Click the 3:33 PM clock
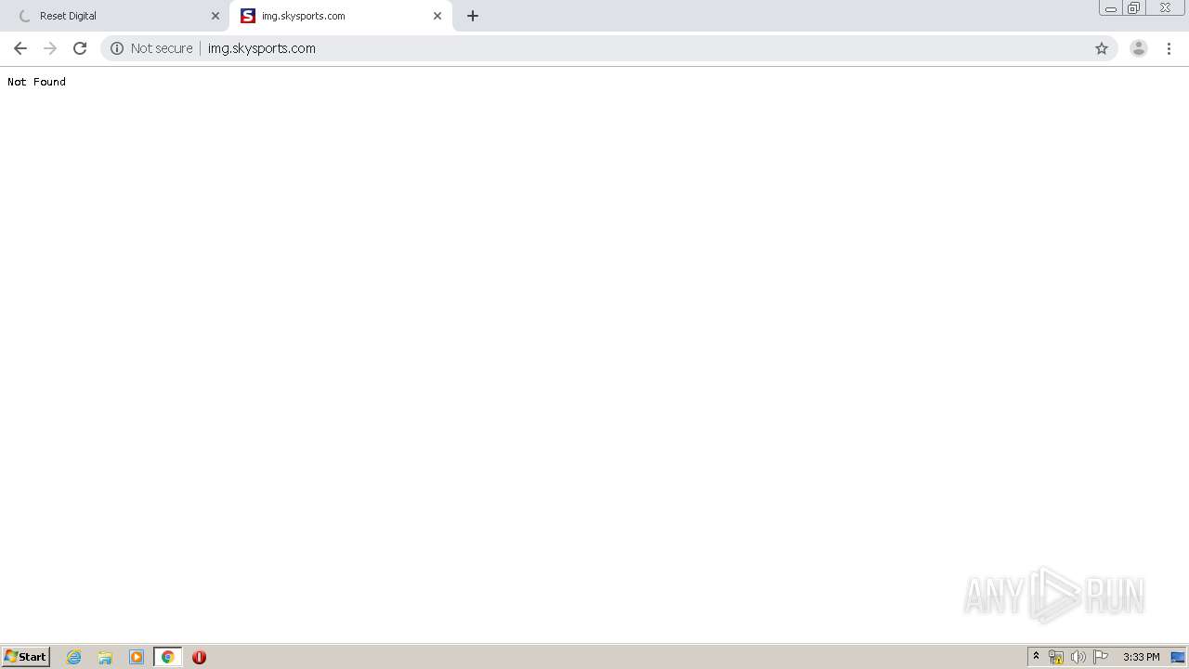Image resolution: width=1189 pixels, height=669 pixels. [1141, 657]
